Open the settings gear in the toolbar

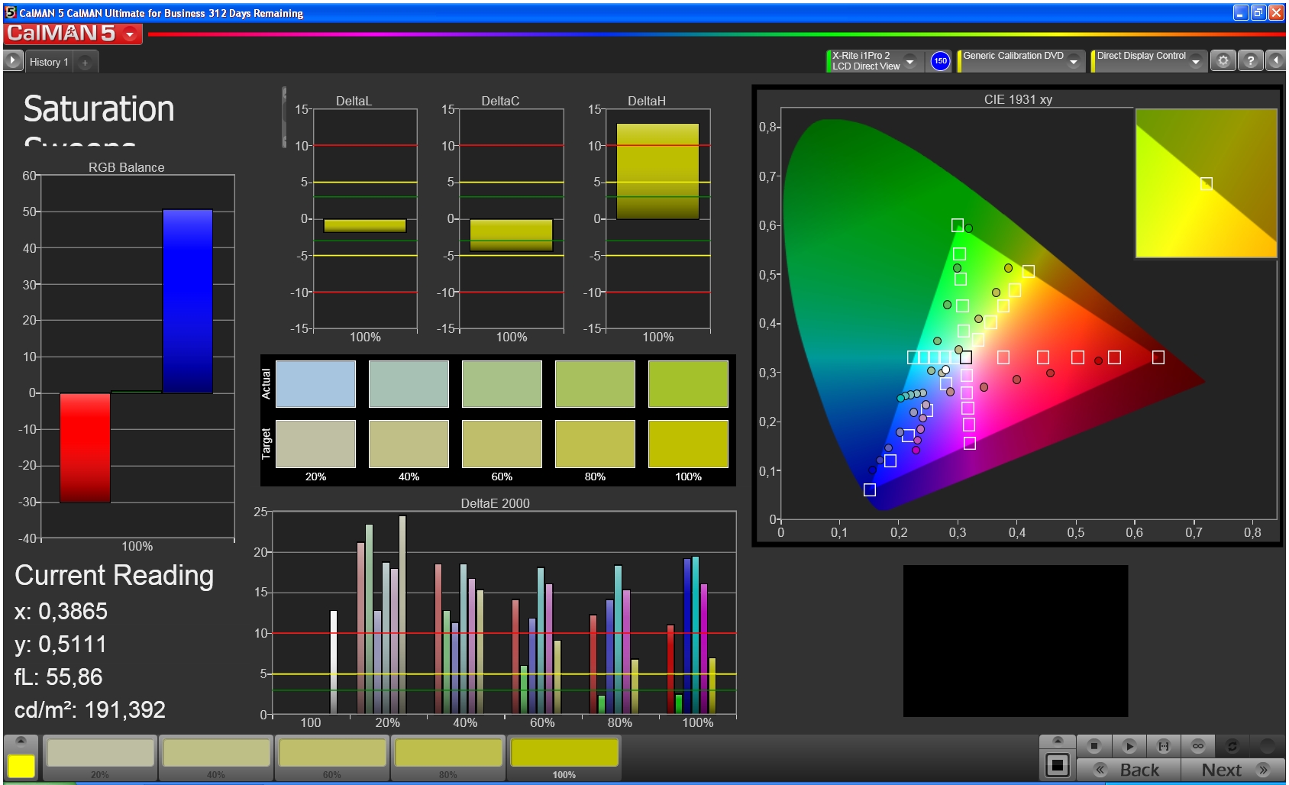[x=1223, y=61]
